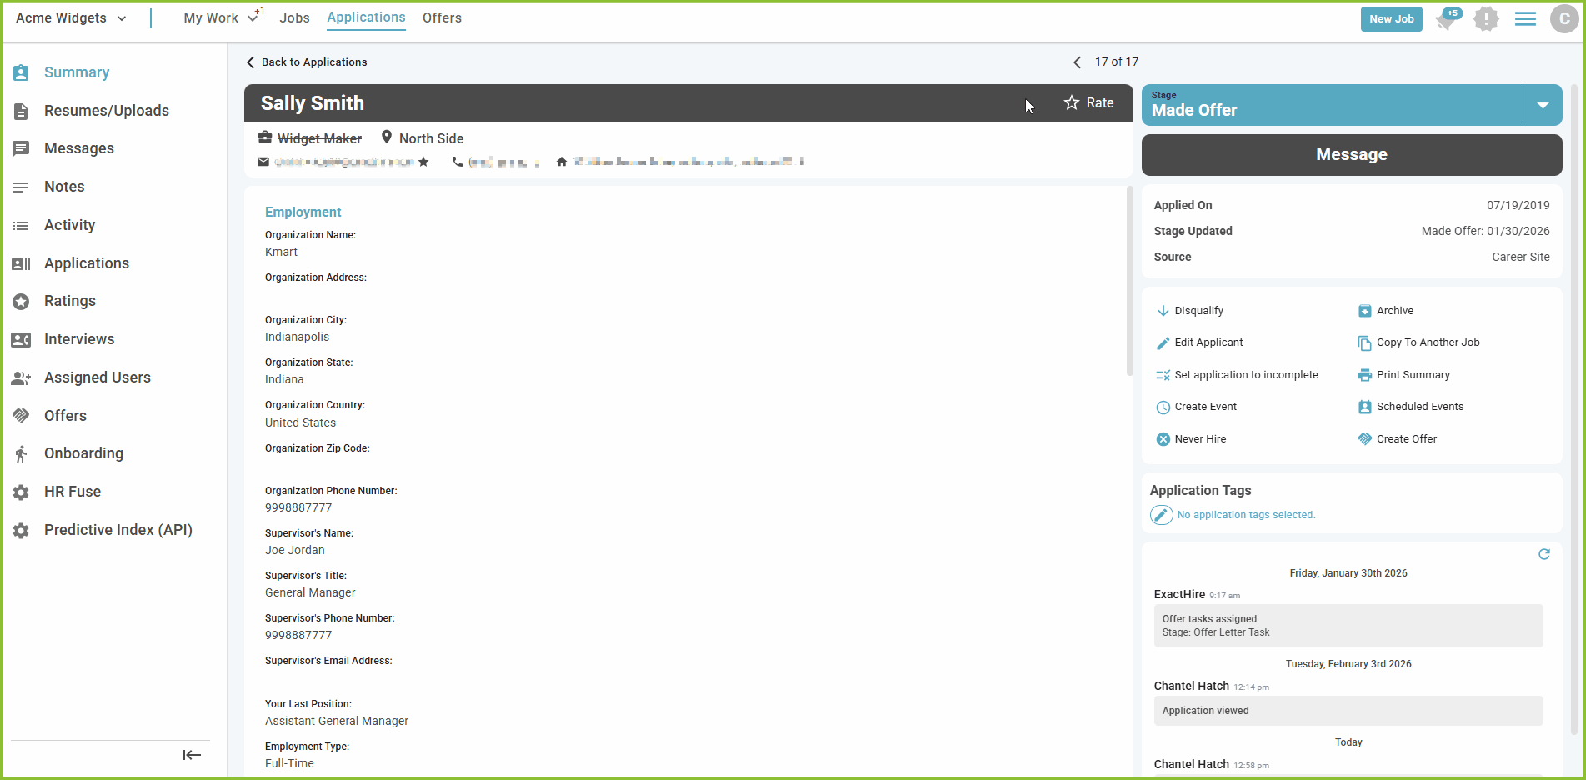Click Disqualify action
Viewport: 1586px width, 780px height.
click(x=1190, y=311)
